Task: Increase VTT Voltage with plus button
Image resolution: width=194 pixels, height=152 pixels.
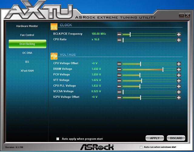Action: point(179,81)
